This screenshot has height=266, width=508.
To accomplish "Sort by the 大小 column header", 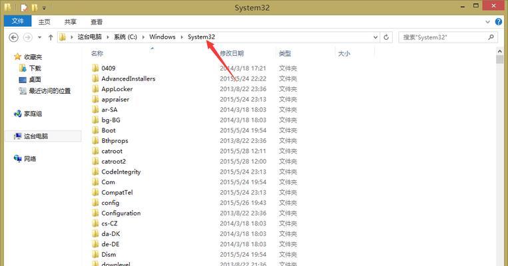I will pyautogui.click(x=344, y=53).
